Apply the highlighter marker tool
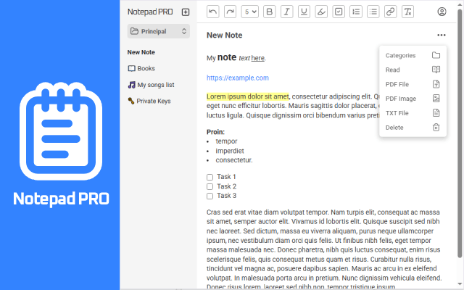The image size is (464, 290). [x=321, y=12]
